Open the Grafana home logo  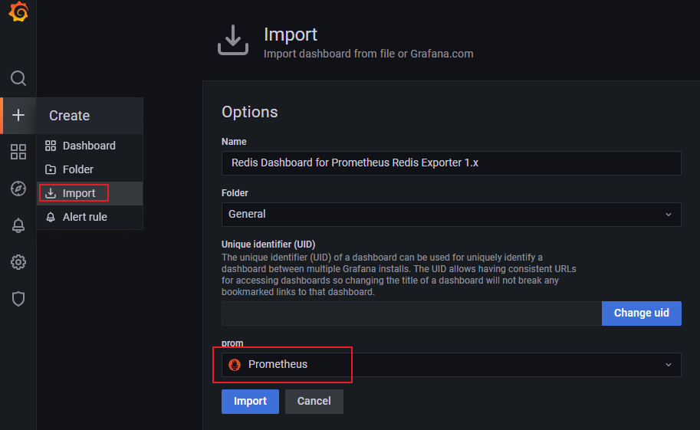pos(18,11)
